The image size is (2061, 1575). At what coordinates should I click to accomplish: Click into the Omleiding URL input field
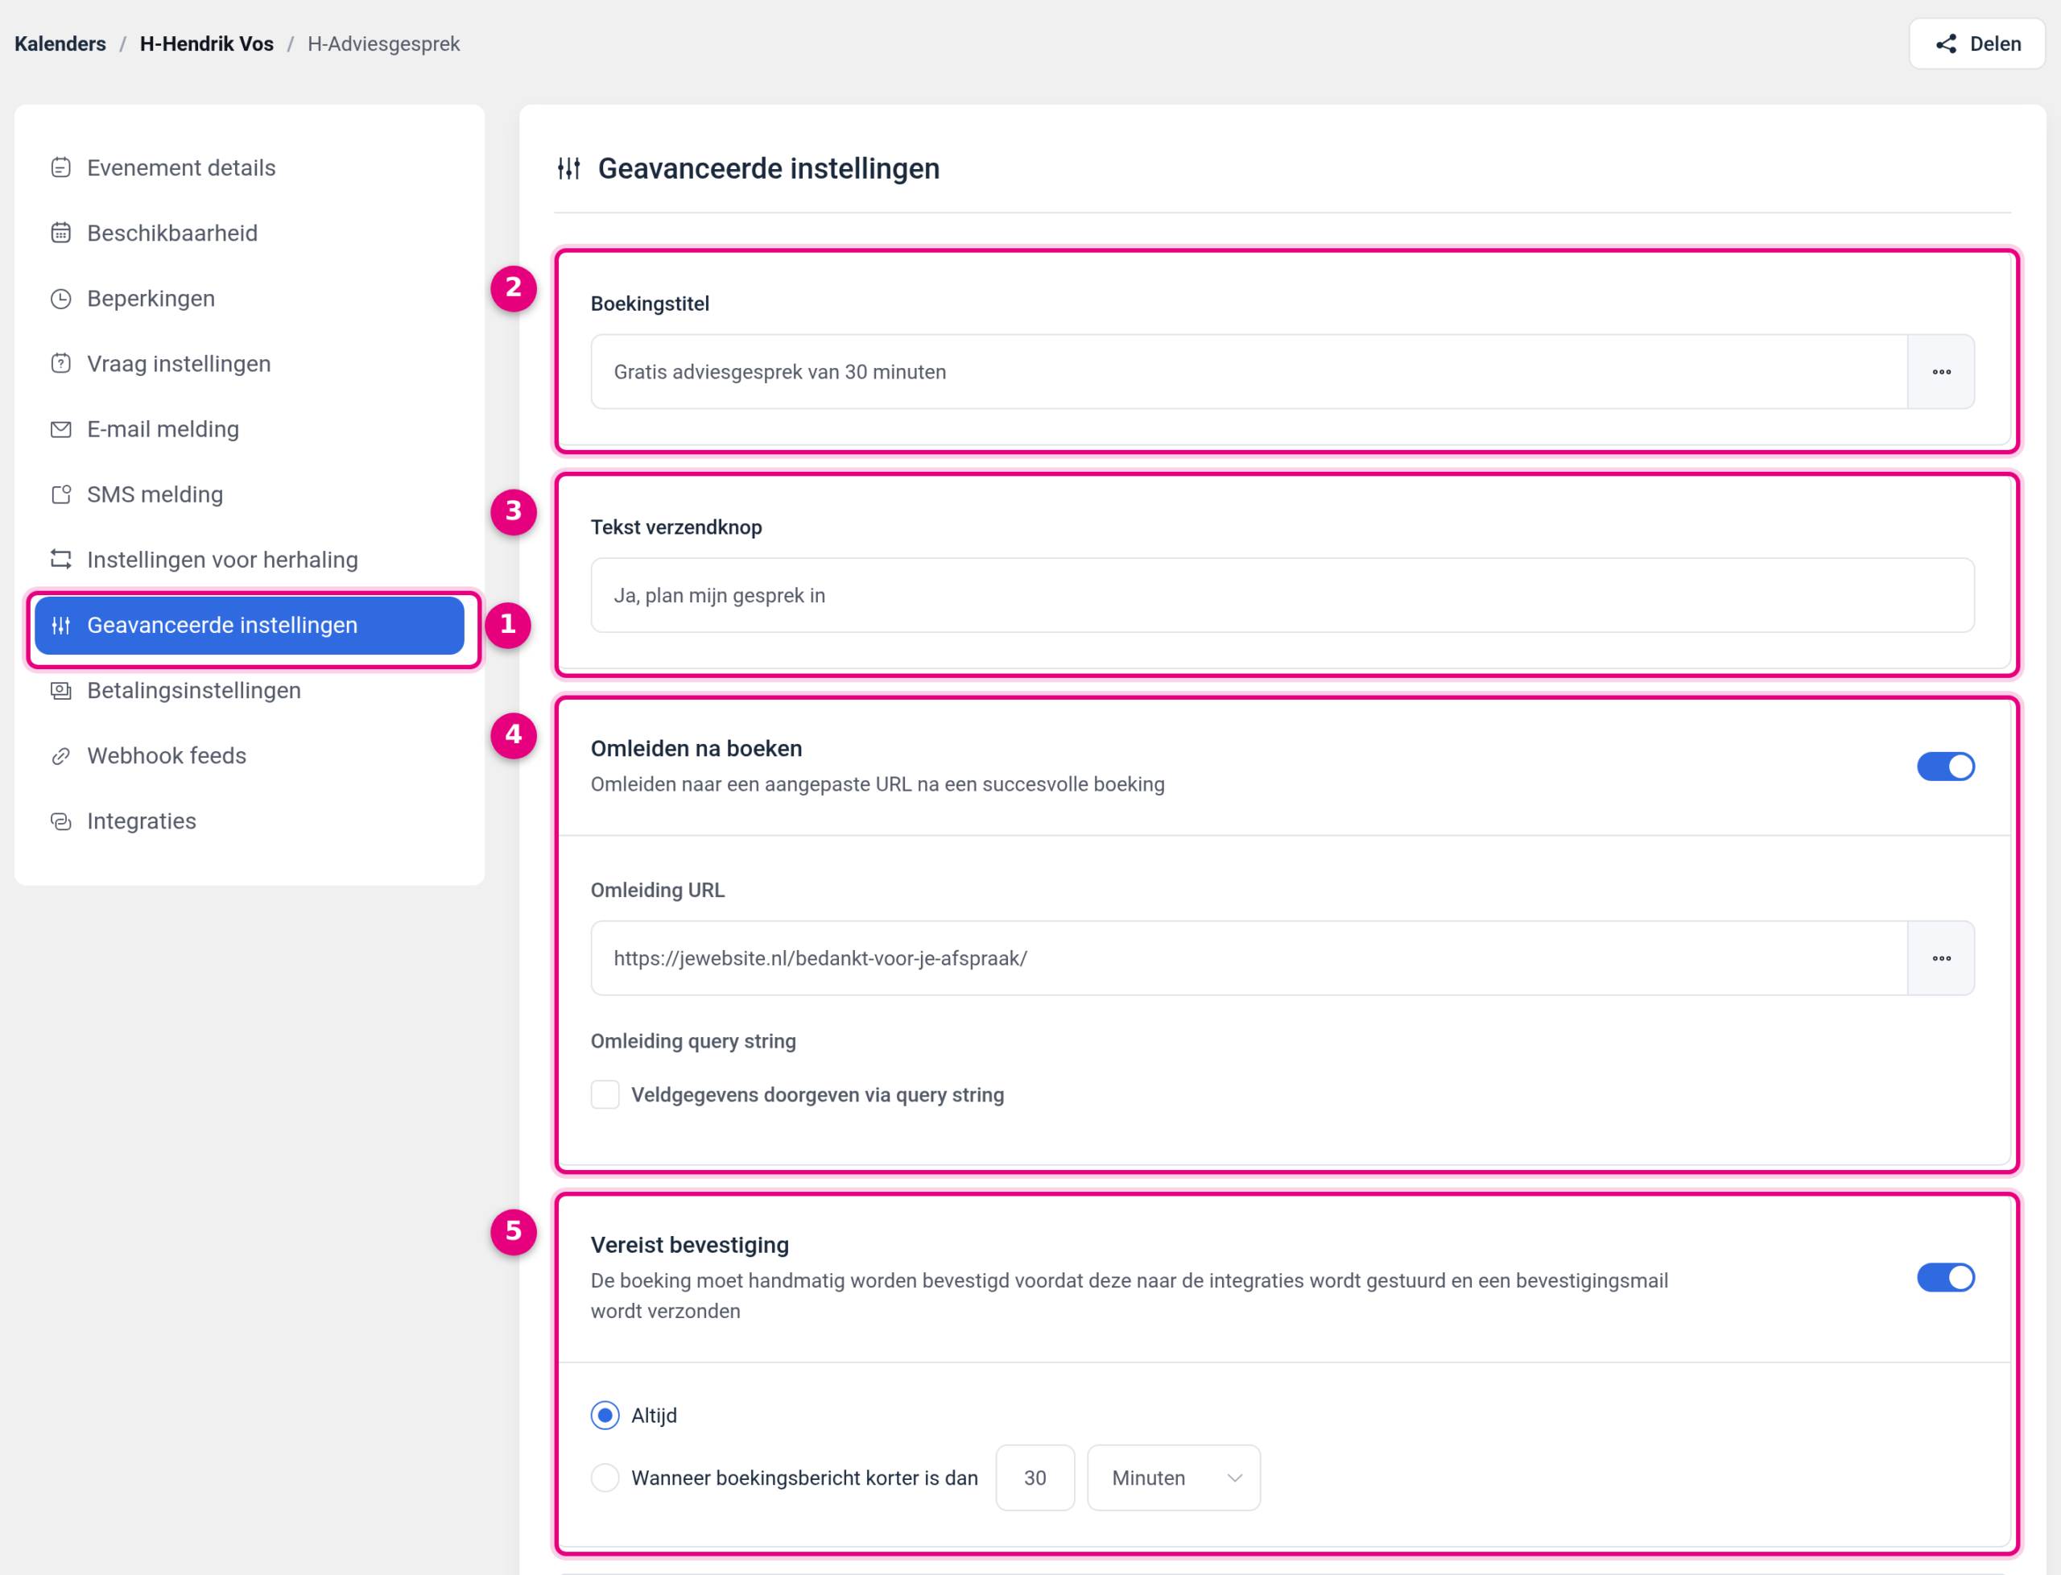coord(1249,958)
